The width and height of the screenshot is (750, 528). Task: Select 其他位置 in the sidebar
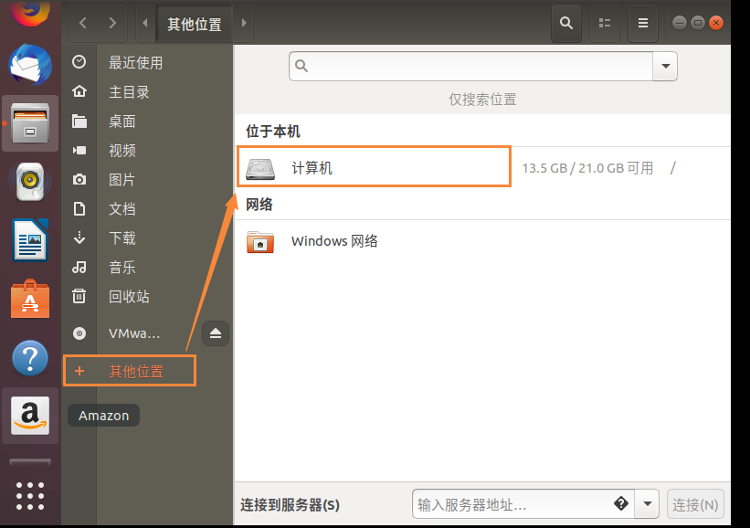pos(129,371)
